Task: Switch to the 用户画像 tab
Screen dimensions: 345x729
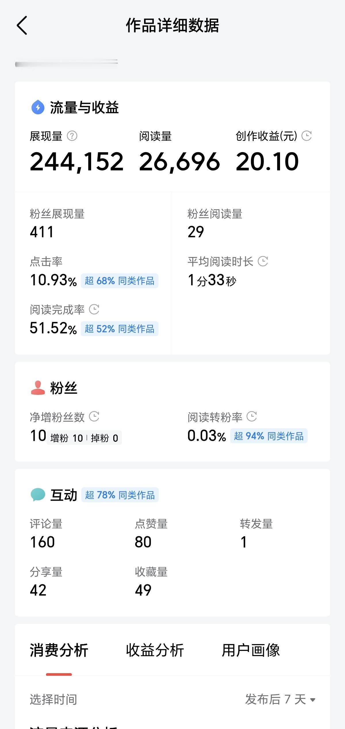Action: [251, 650]
